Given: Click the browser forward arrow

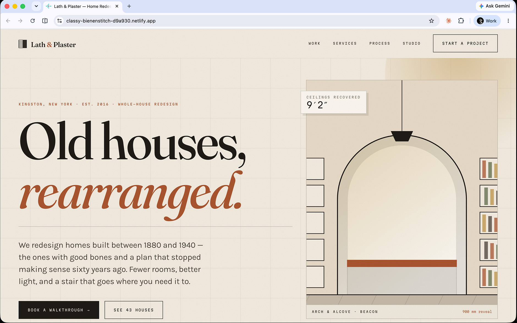Looking at the screenshot, I should coord(20,21).
